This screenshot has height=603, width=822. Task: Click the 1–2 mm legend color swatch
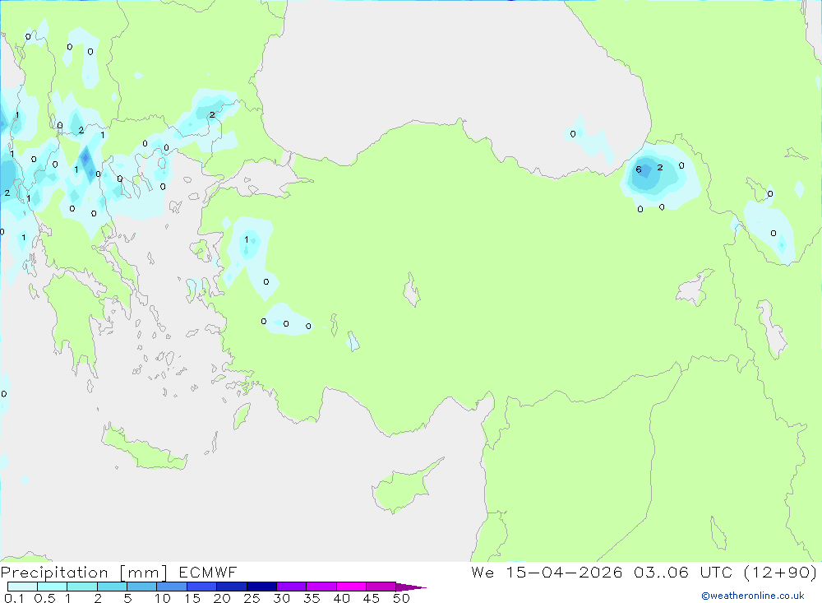pos(82,587)
